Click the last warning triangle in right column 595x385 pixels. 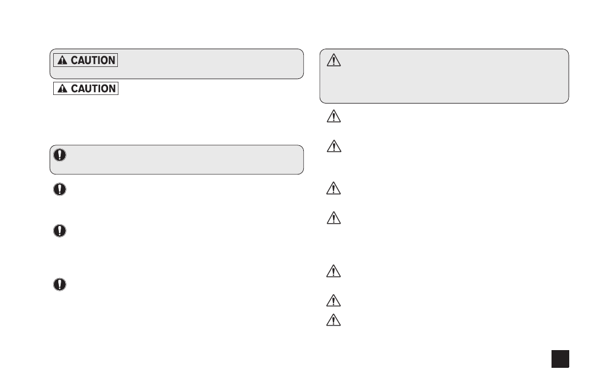point(334,320)
